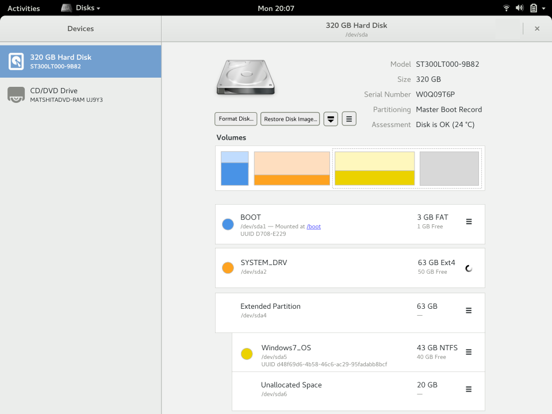Open the Activities overview
This screenshot has height=414, width=552.
click(x=24, y=8)
